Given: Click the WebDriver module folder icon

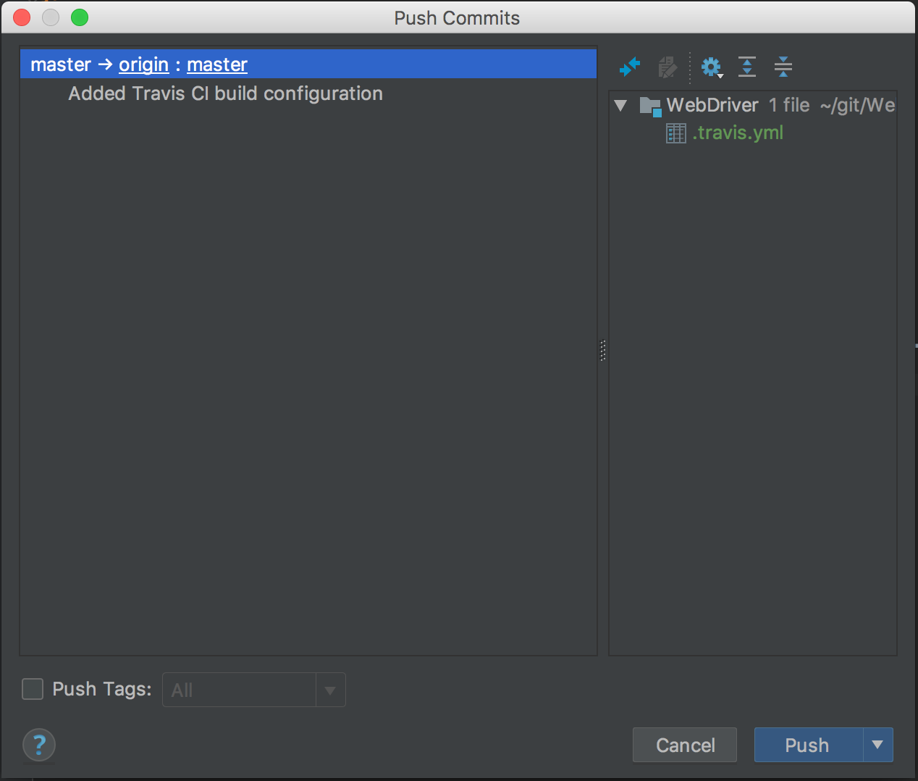Looking at the screenshot, I should 650,106.
